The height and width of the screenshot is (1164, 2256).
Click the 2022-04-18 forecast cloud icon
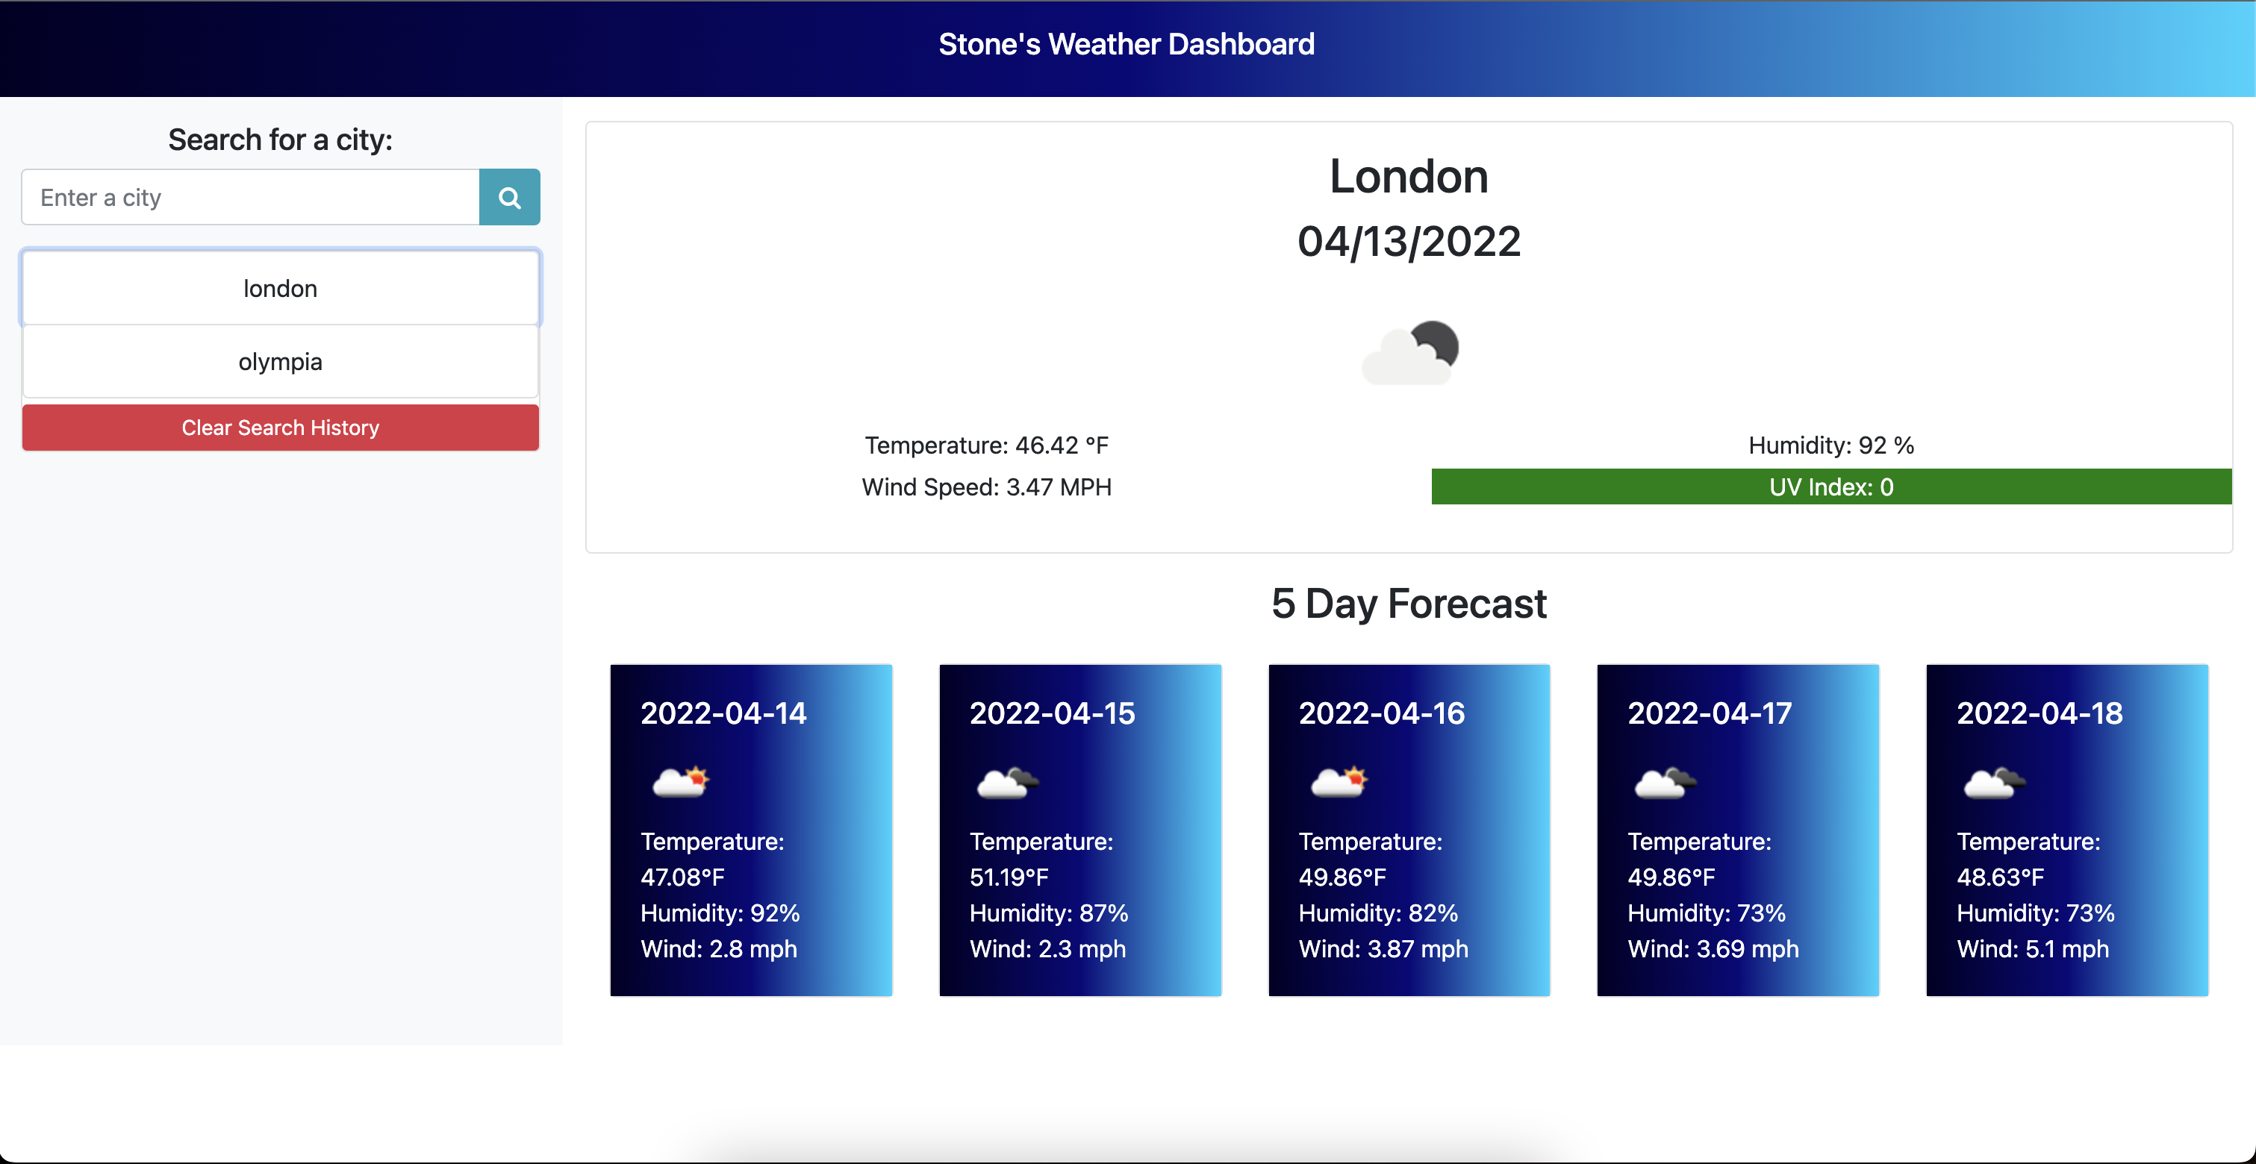point(1994,781)
